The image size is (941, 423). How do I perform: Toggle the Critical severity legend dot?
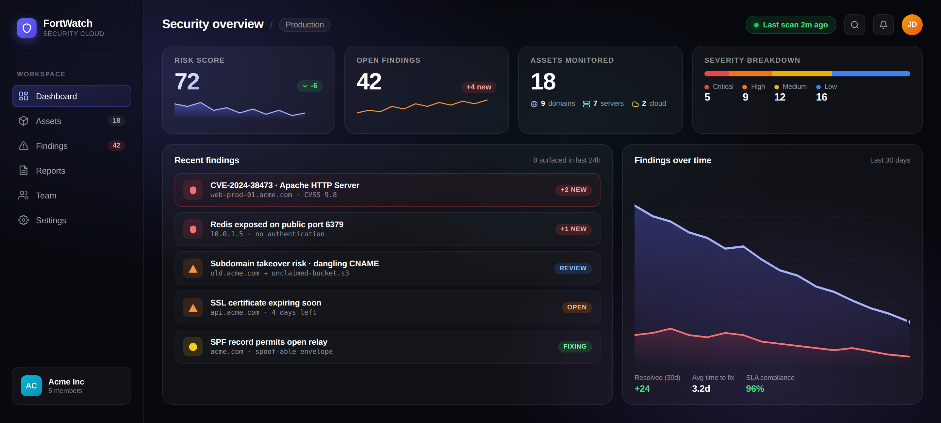(x=706, y=86)
